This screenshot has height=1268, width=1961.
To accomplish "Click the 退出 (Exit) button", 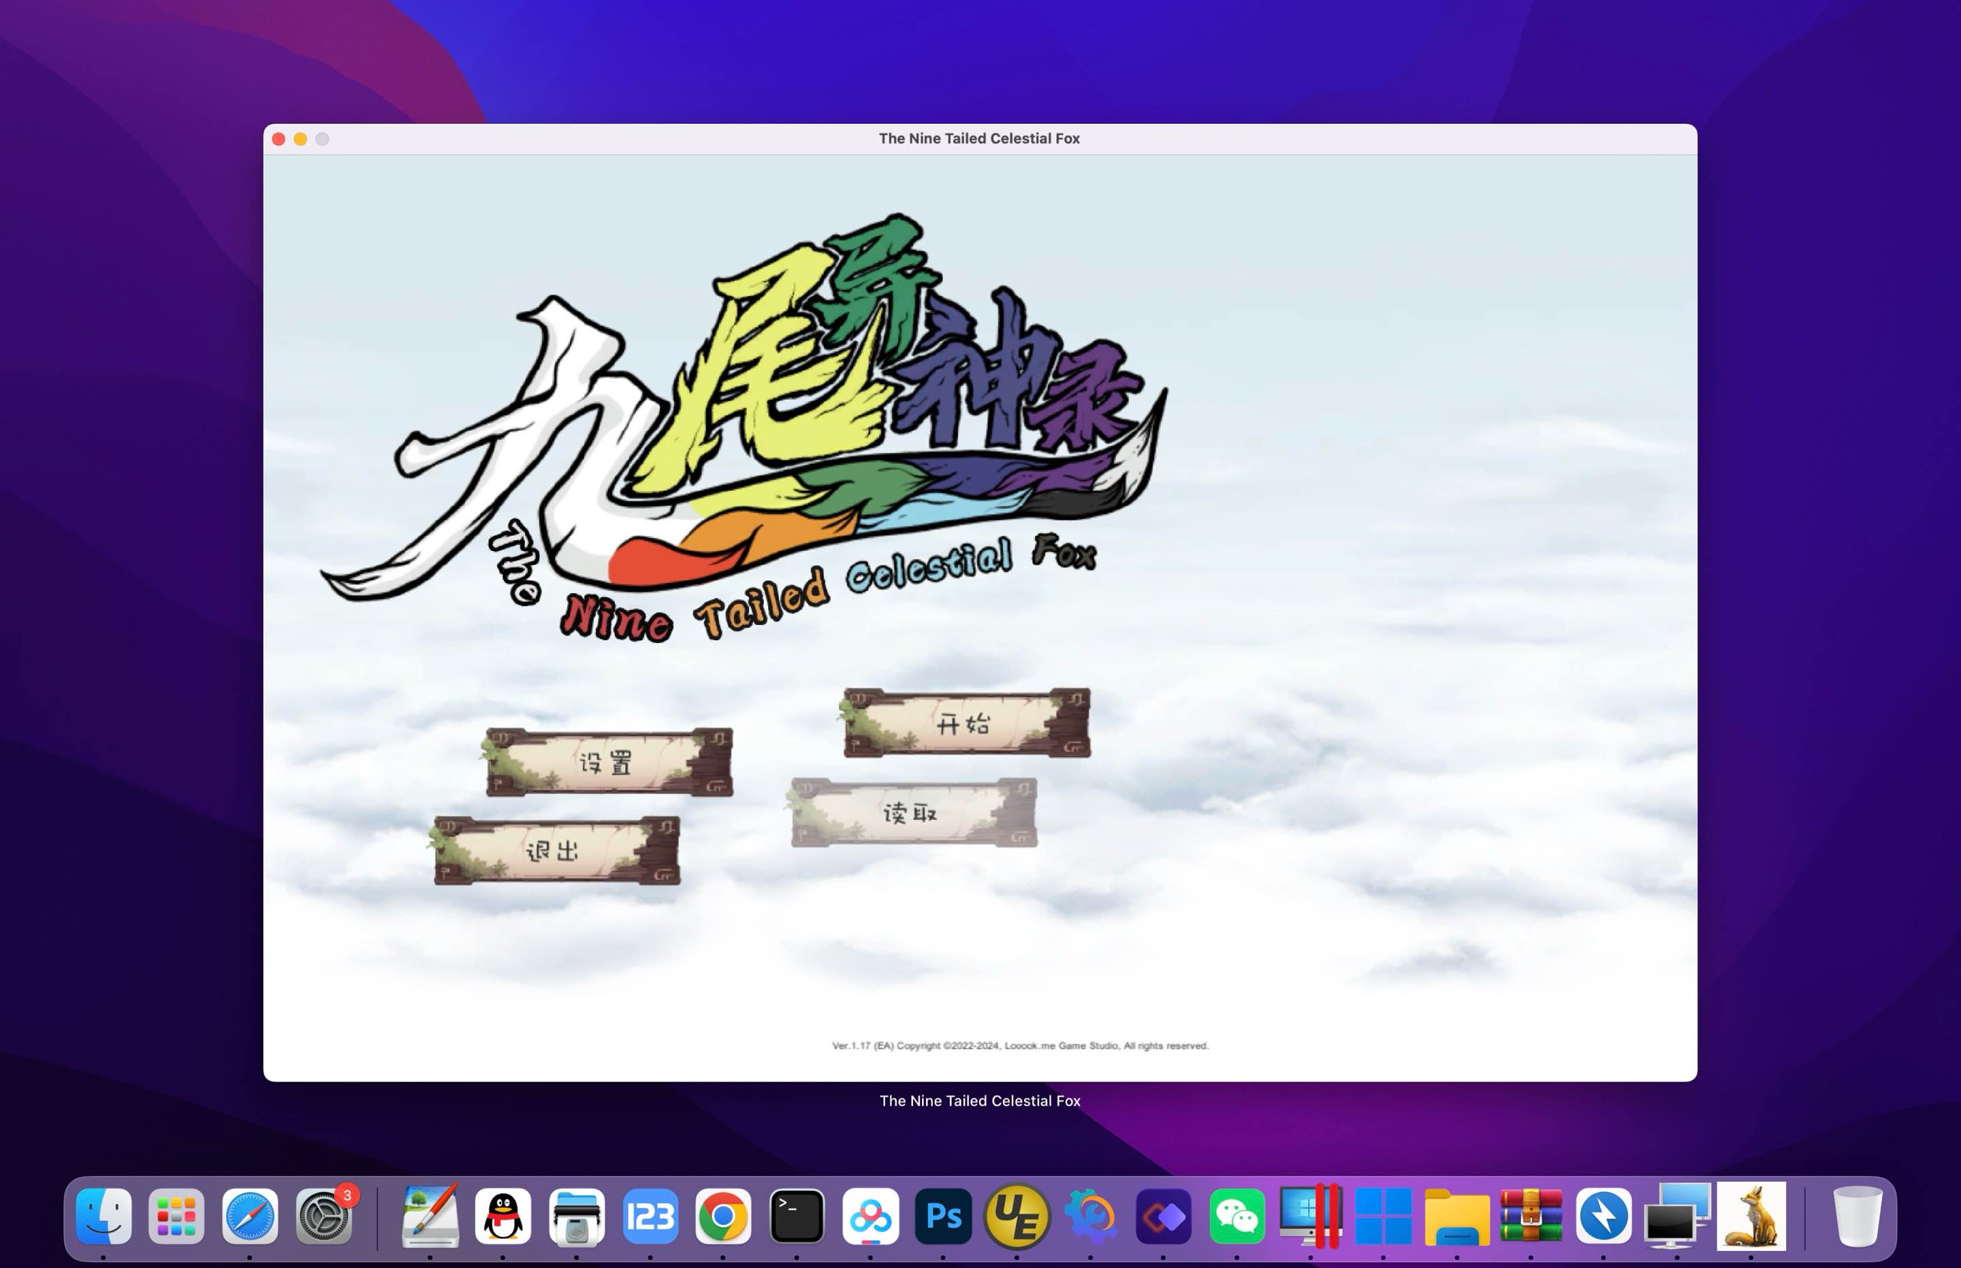I will (x=556, y=851).
